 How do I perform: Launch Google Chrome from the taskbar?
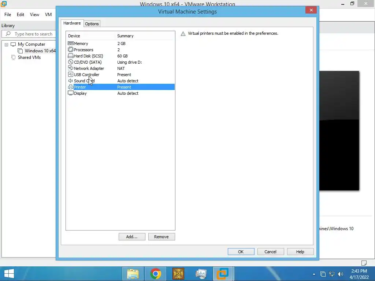point(156,274)
